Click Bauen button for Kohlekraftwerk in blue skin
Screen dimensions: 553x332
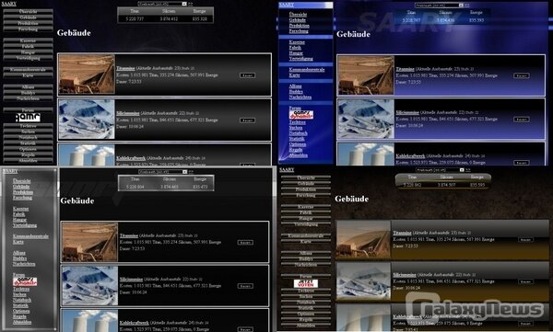pos(522,163)
